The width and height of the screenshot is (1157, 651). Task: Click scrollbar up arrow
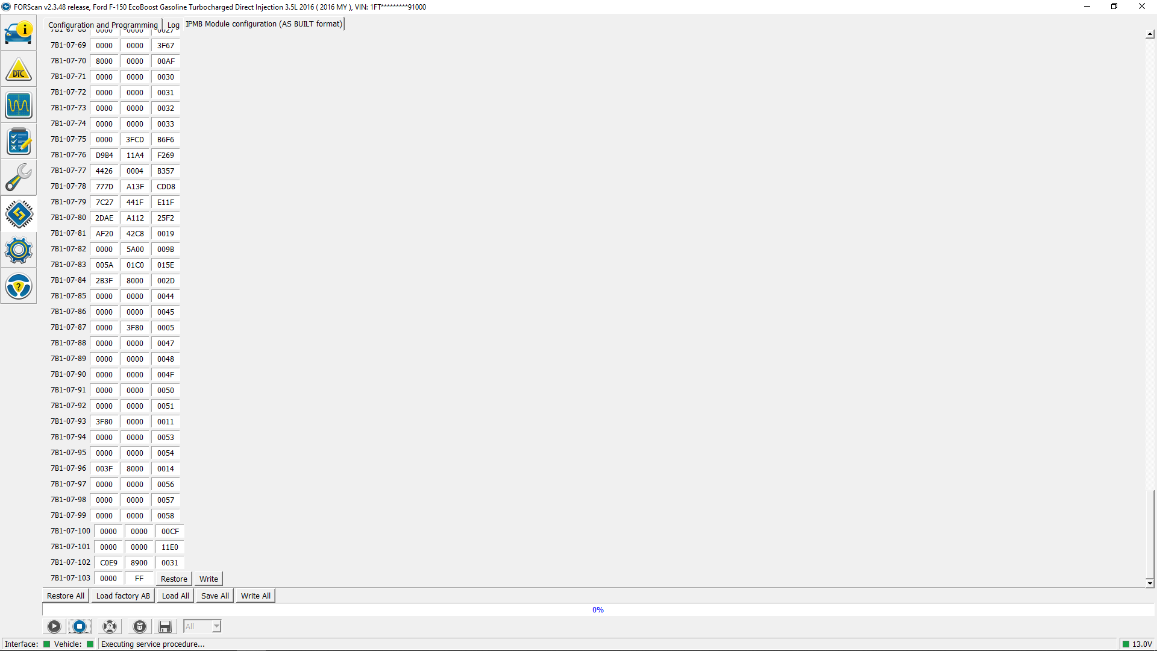[x=1150, y=34]
